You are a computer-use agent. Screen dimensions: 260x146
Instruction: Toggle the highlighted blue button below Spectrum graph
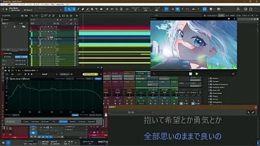pyautogui.click(x=75, y=115)
